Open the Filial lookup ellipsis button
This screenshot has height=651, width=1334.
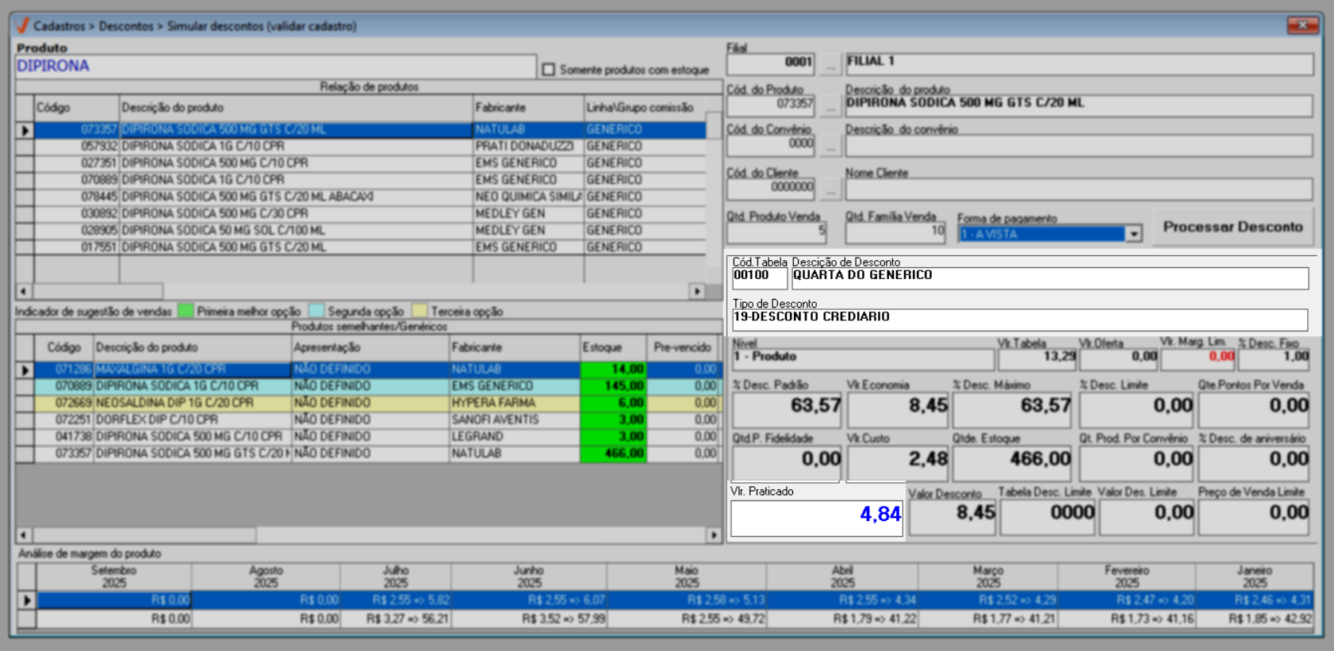point(830,64)
